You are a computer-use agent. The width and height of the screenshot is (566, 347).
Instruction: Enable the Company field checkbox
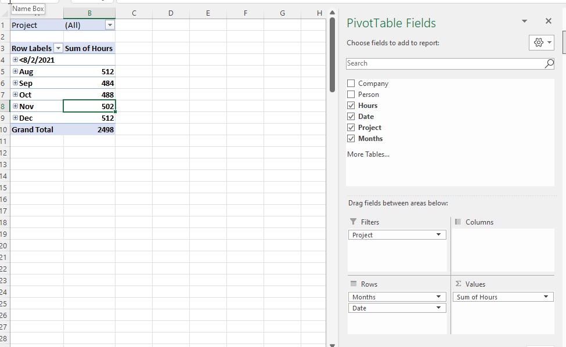351,83
